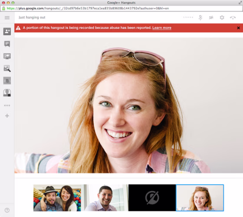Open the Google Effects hat icon
This screenshot has height=217, width=243.
(7, 80)
